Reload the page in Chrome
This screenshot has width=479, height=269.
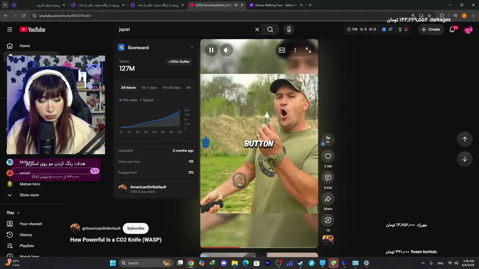pos(24,16)
